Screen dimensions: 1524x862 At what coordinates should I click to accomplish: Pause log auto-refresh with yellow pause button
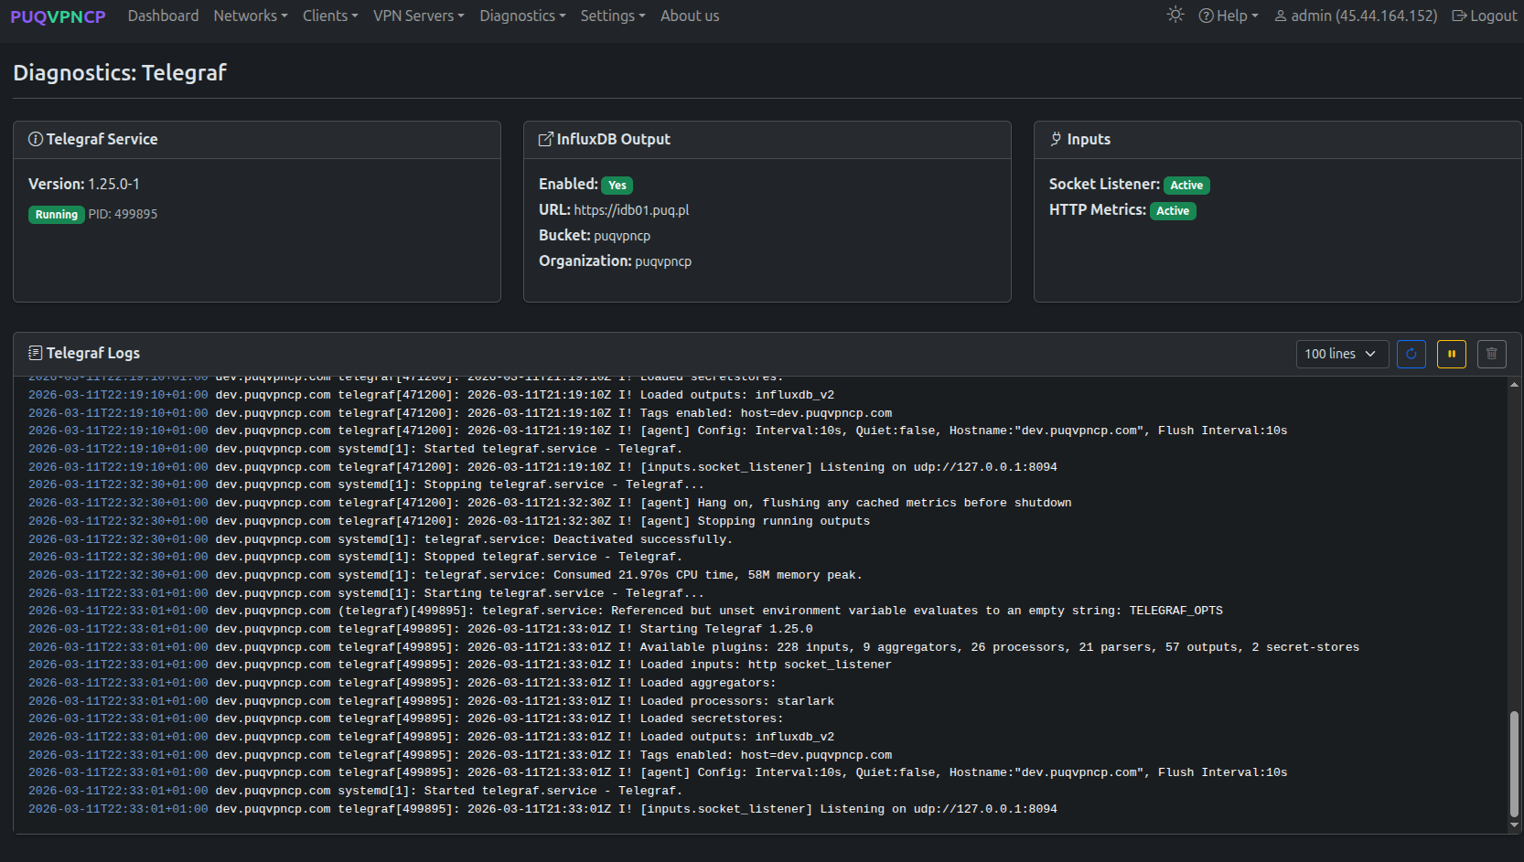pos(1452,354)
